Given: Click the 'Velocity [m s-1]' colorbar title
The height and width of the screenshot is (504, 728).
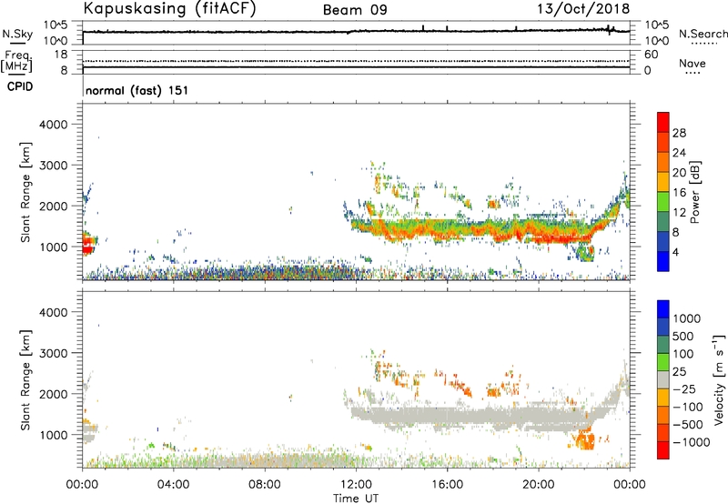Looking at the screenshot, I should click(x=719, y=379).
